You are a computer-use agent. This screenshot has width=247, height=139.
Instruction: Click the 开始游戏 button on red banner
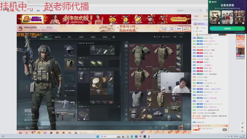coord(179,19)
